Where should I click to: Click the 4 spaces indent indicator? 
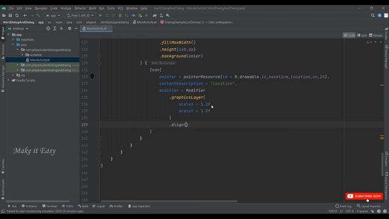click(x=362, y=211)
